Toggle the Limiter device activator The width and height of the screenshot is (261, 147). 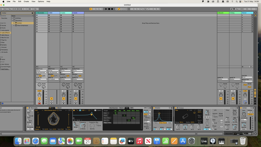point(241,108)
